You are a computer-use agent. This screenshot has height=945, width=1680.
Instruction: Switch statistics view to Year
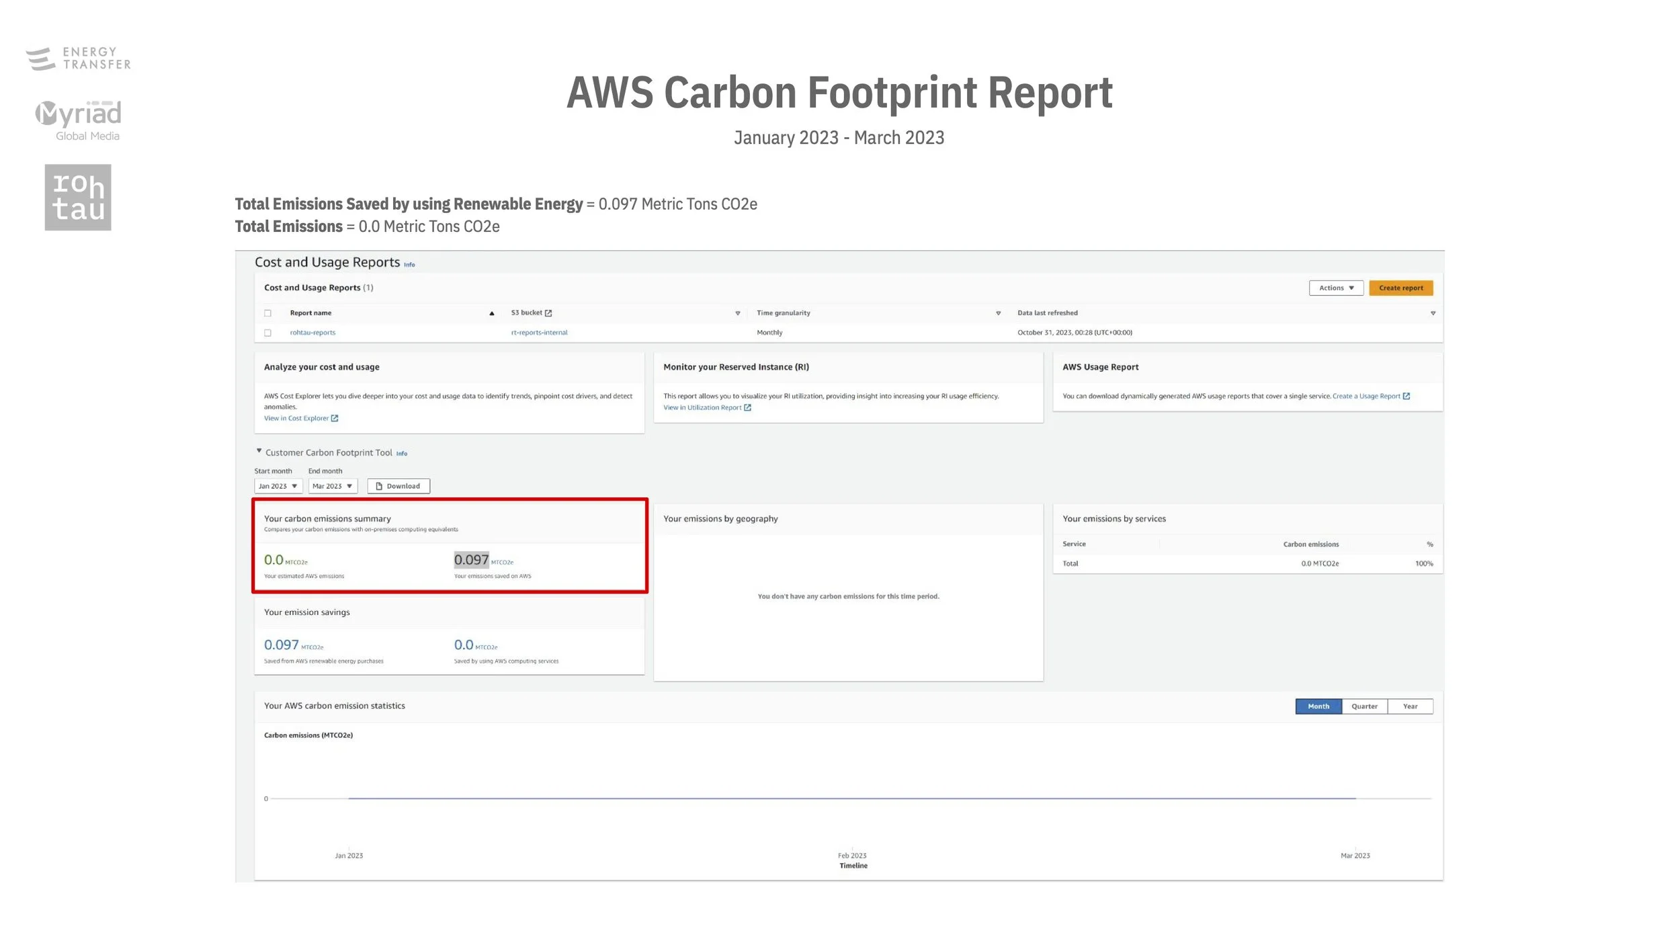[x=1410, y=706]
